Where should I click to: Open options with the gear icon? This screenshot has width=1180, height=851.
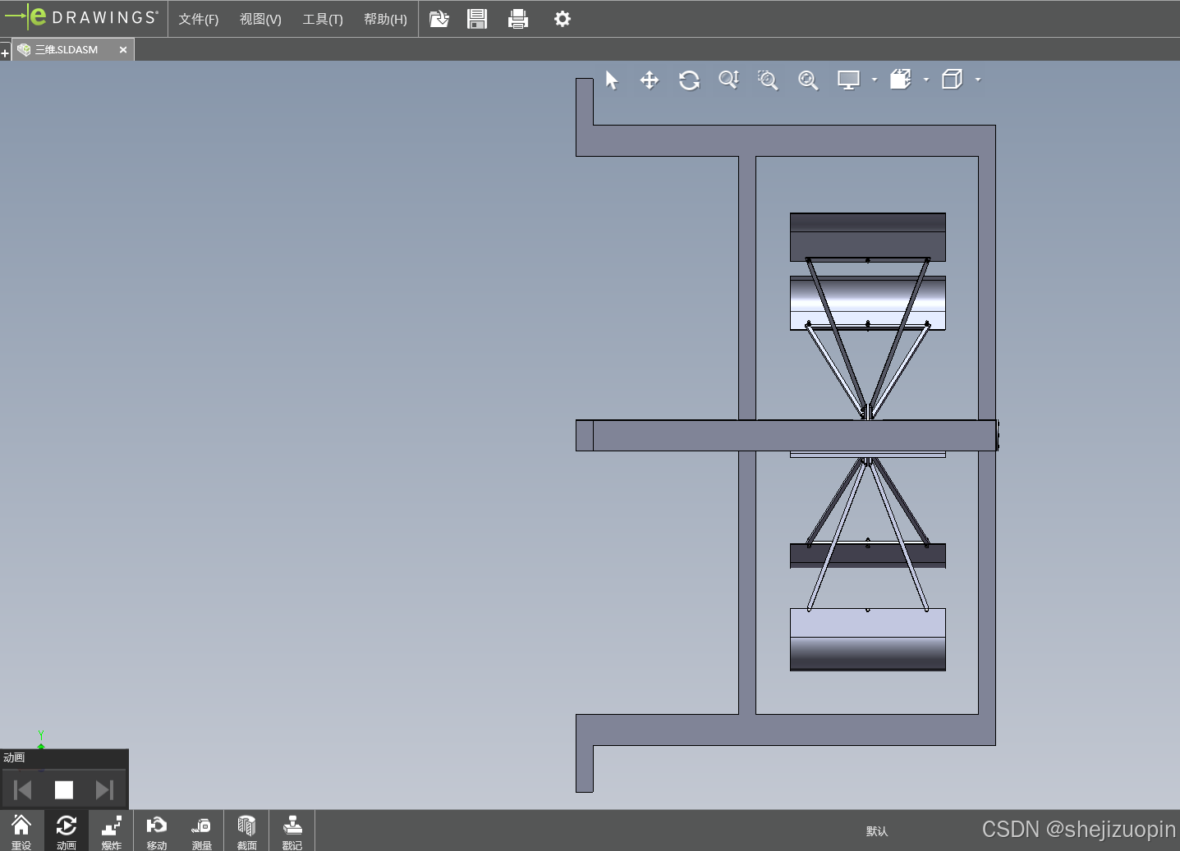pyautogui.click(x=562, y=19)
